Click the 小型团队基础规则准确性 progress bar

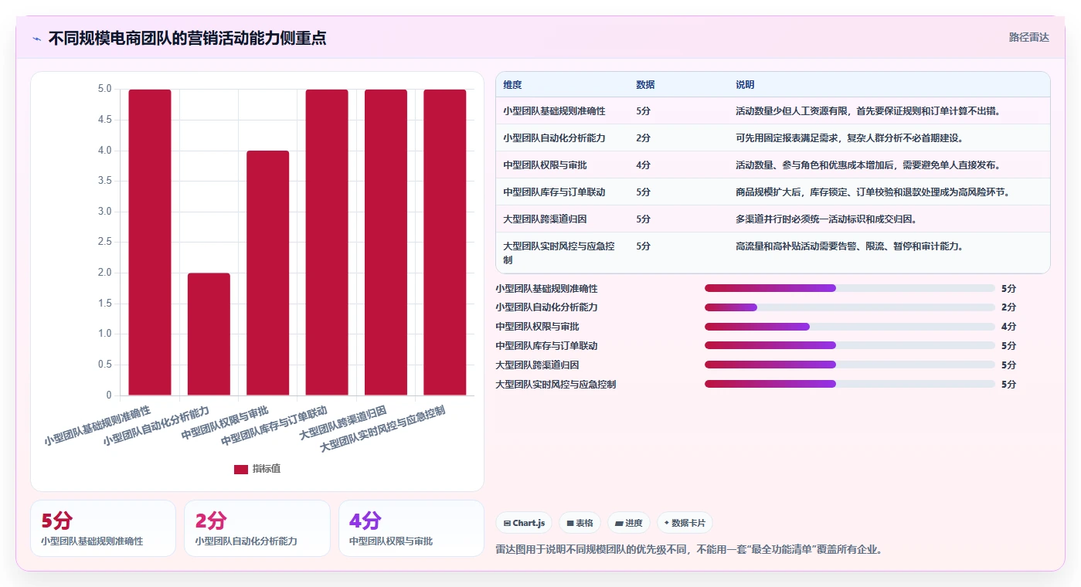(x=850, y=288)
